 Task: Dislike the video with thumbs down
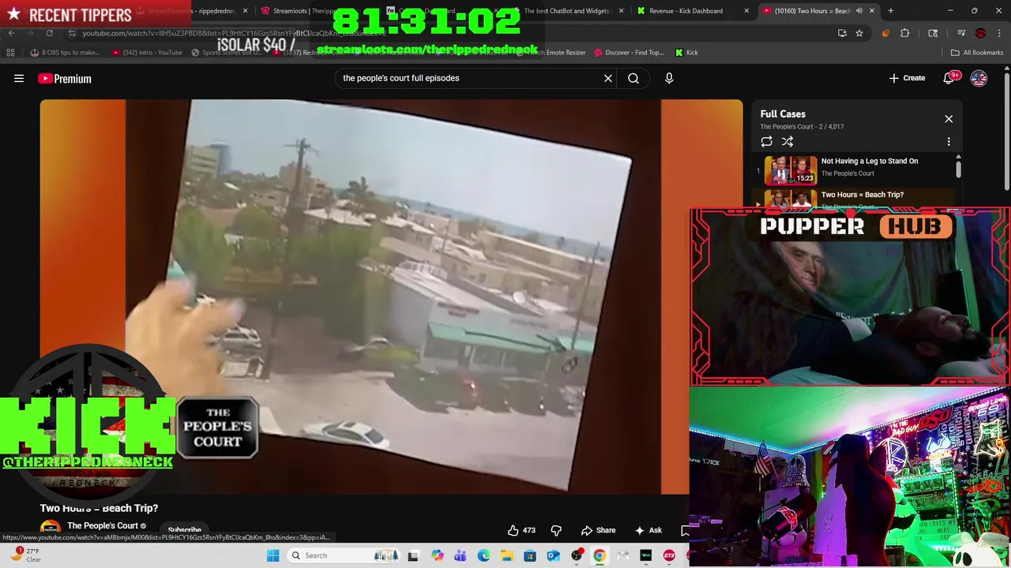[x=556, y=530]
